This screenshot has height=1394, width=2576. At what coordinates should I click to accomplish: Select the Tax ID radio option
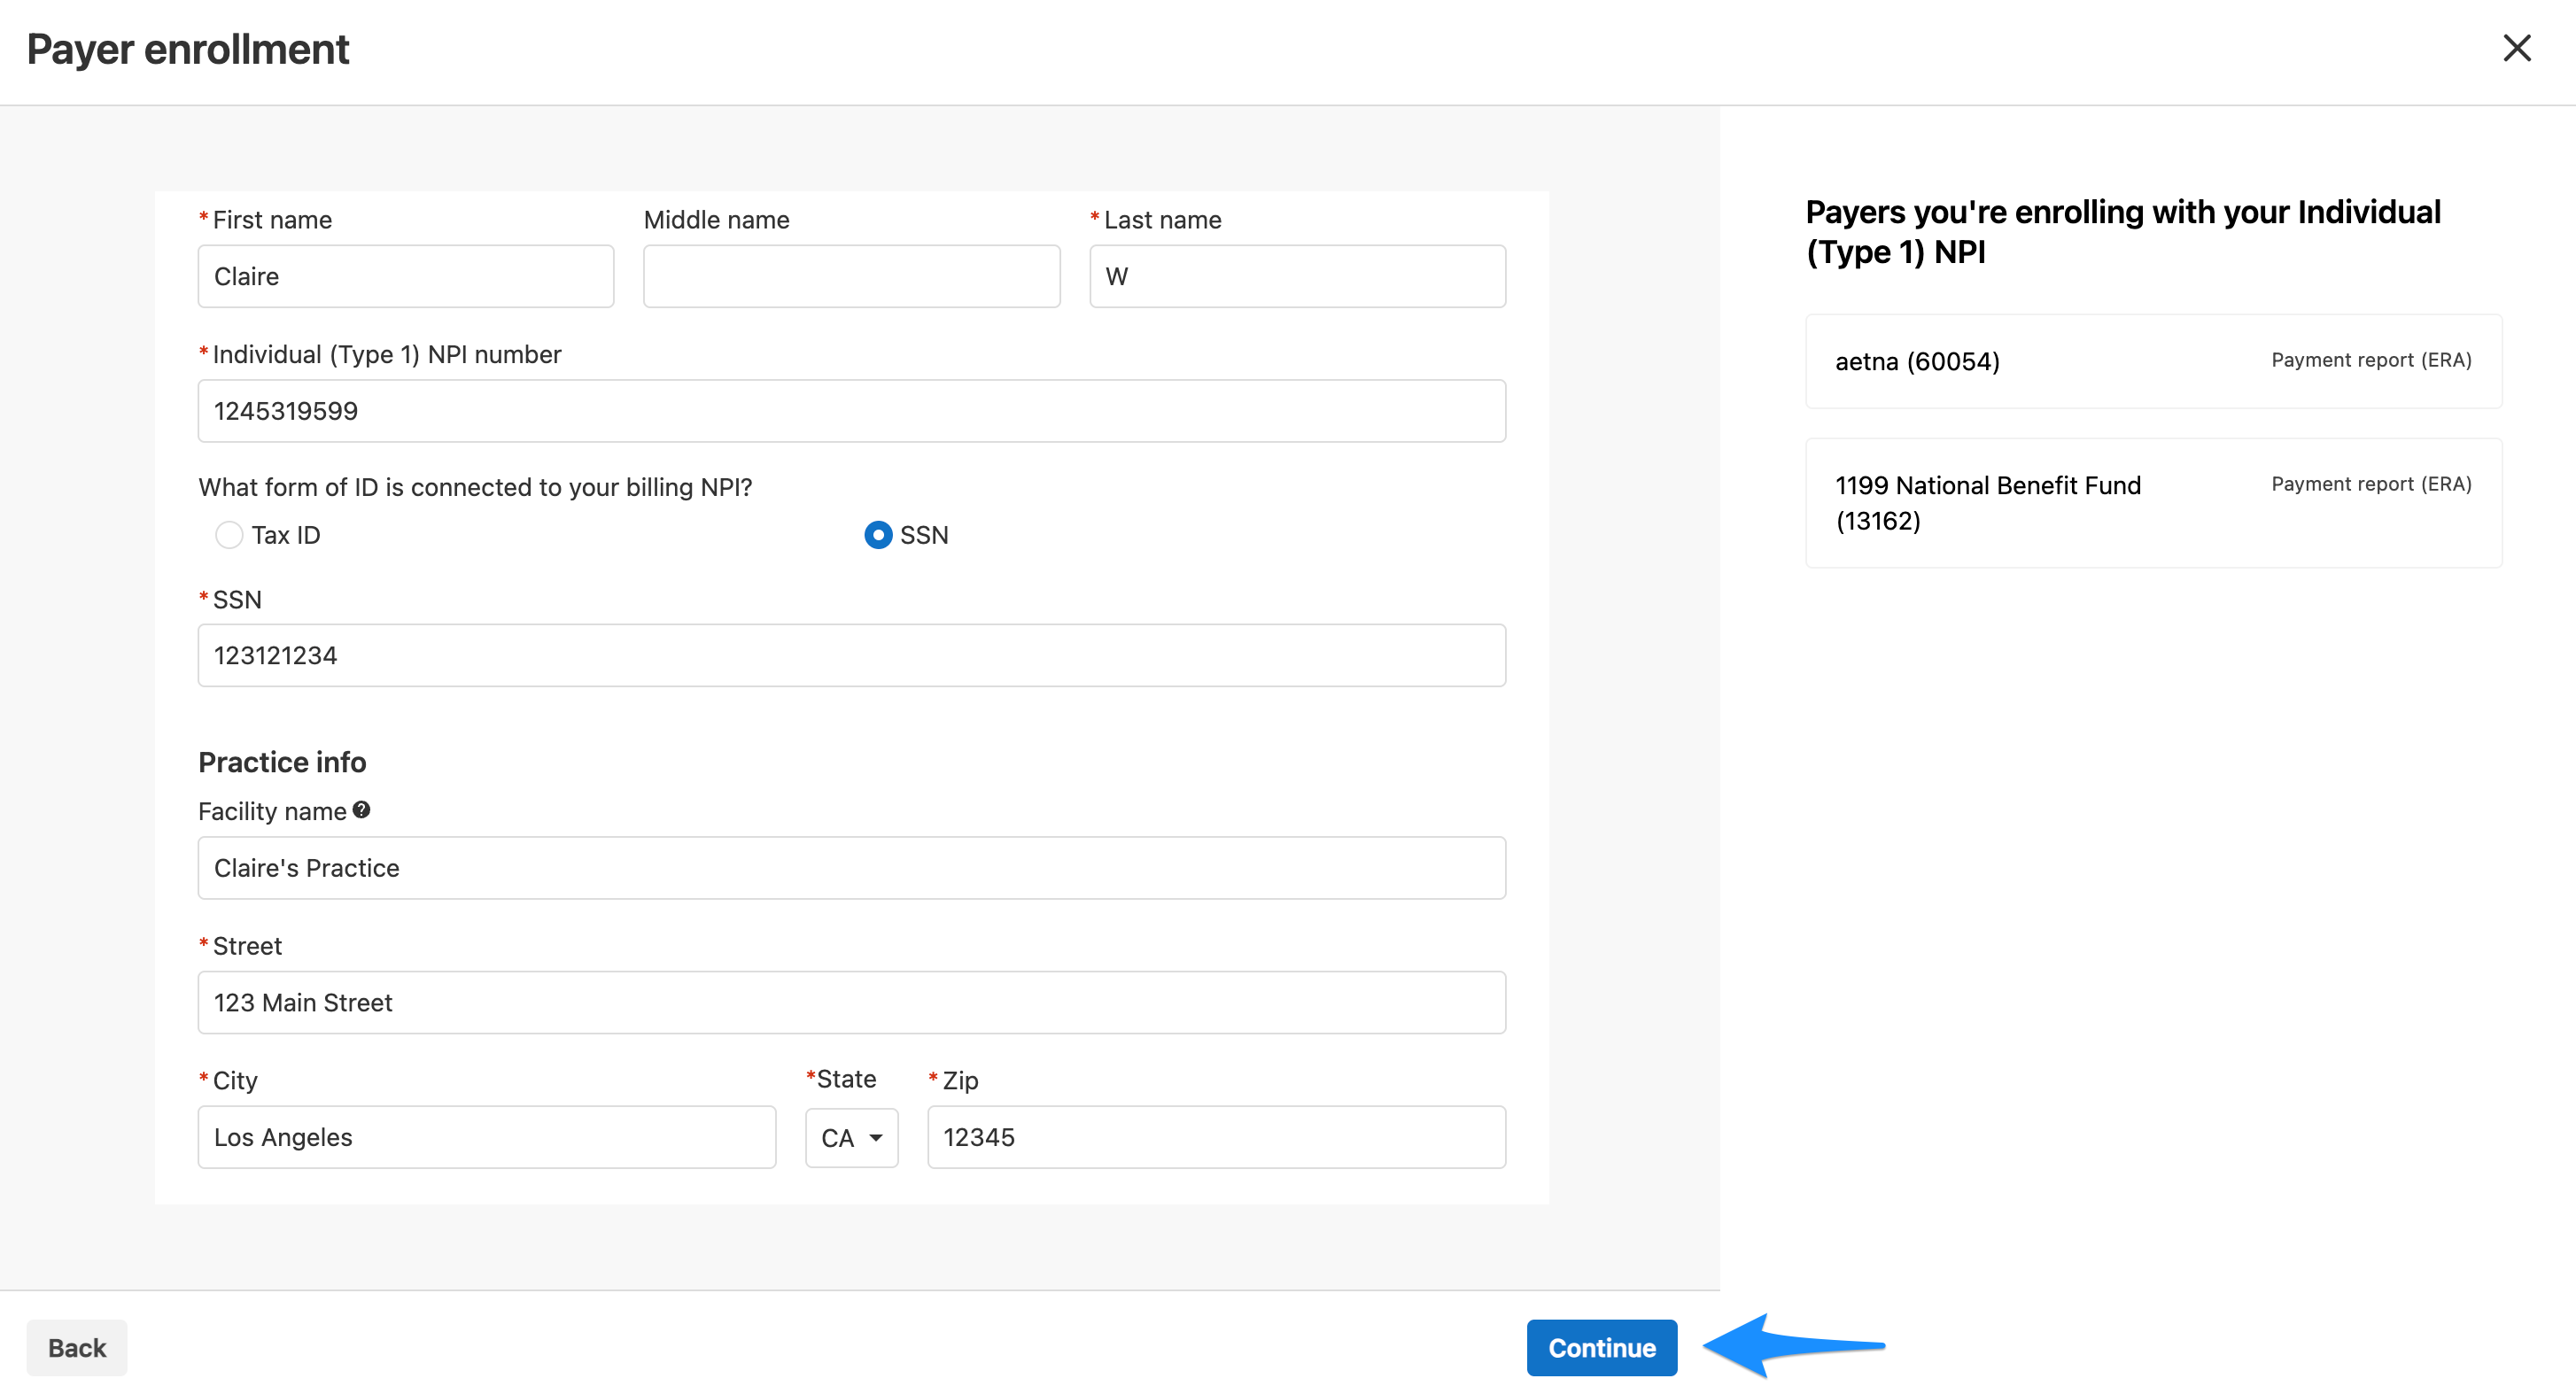click(229, 535)
